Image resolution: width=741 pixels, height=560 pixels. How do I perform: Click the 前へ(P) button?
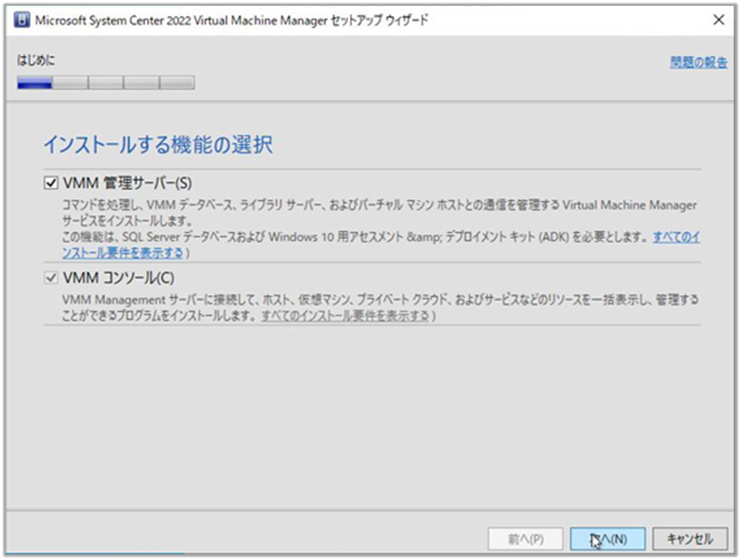pyautogui.click(x=525, y=539)
